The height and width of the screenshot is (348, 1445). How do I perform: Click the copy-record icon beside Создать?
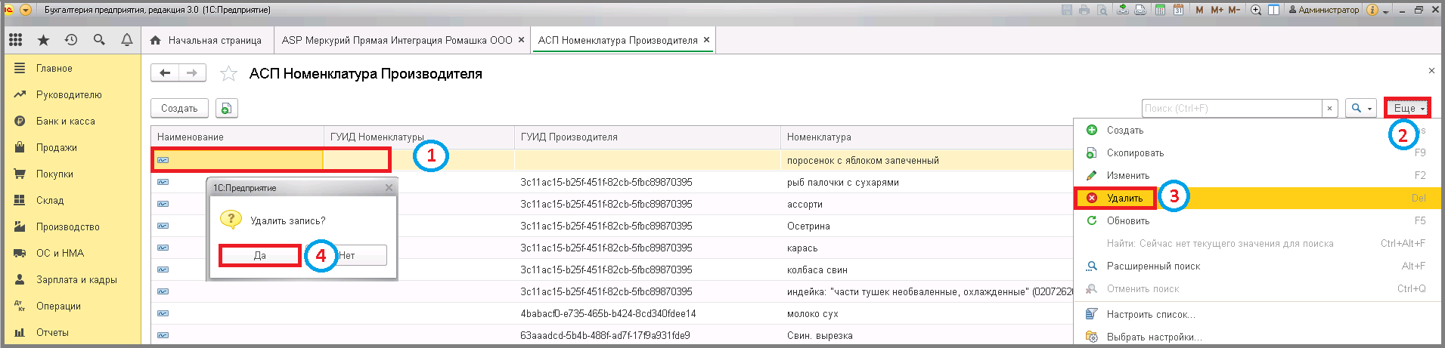tap(226, 109)
